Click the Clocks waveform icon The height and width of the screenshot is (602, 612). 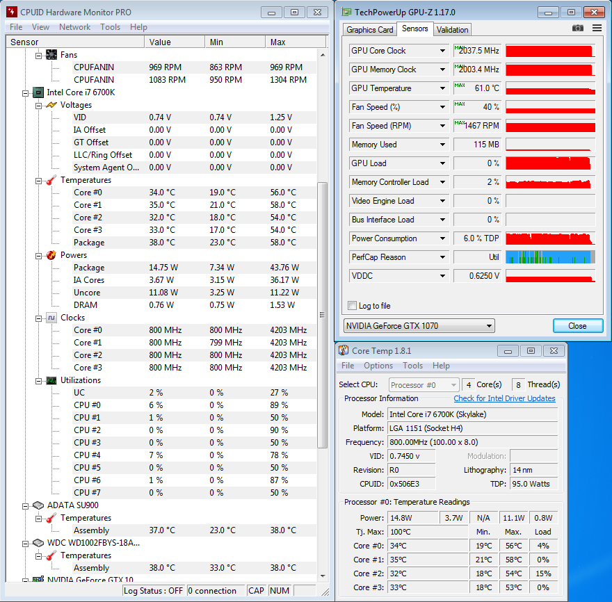[51, 318]
